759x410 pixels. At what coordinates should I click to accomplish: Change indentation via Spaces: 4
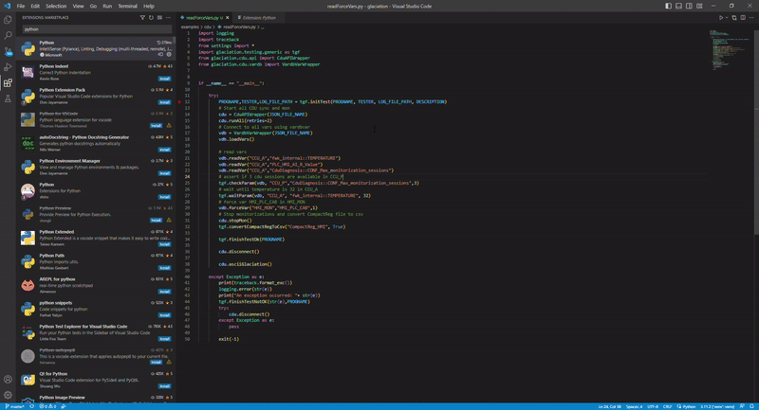(634, 406)
